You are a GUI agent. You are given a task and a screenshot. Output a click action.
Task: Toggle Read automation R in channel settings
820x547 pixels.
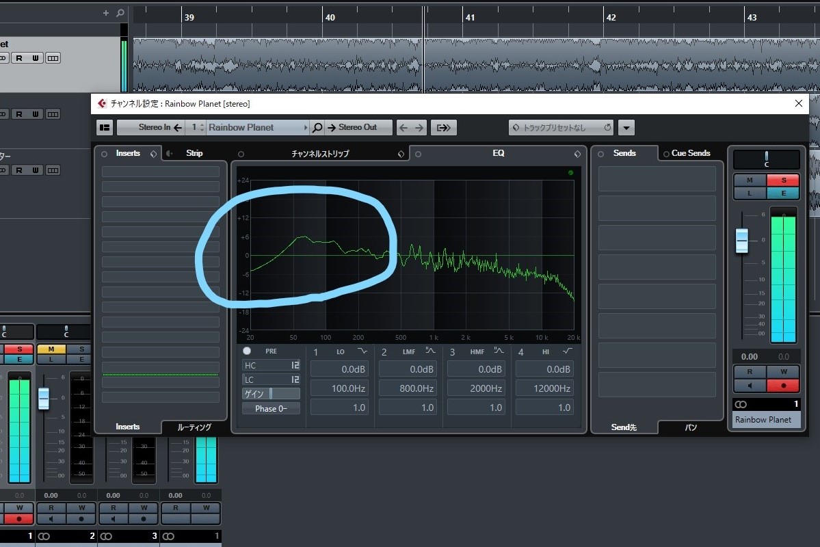pyautogui.click(x=750, y=372)
